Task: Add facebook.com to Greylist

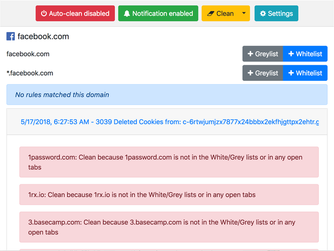Action: coord(263,54)
